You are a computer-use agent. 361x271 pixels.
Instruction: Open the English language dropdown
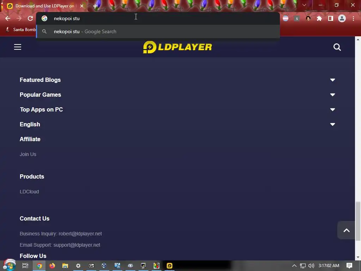[177, 125]
